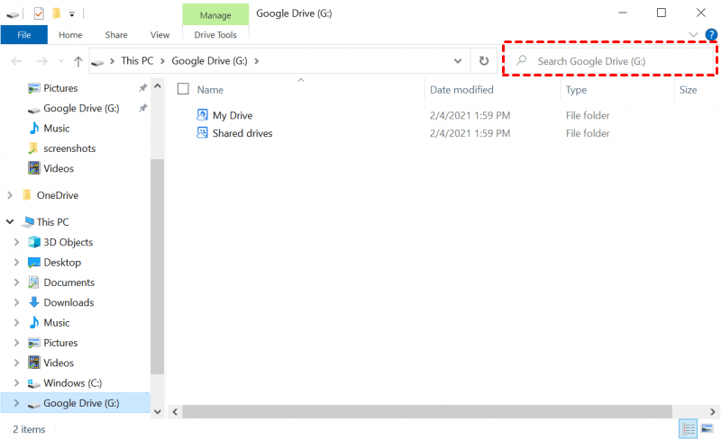Select the My Drive folder
Viewport: 721px width, 439px height.
pyautogui.click(x=233, y=115)
